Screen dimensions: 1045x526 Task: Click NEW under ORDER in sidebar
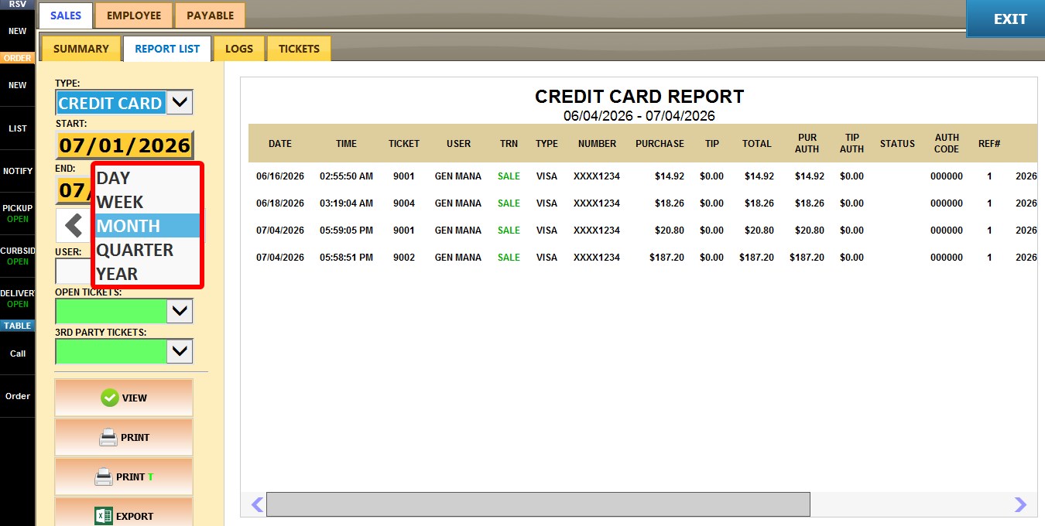click(x=17, y=85)
